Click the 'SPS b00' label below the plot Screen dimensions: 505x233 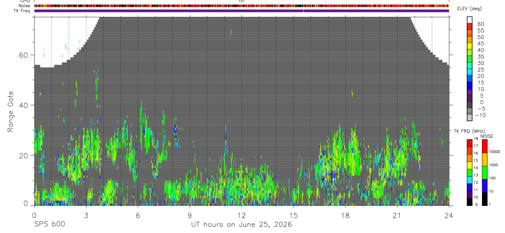click(x=49, y=225)
